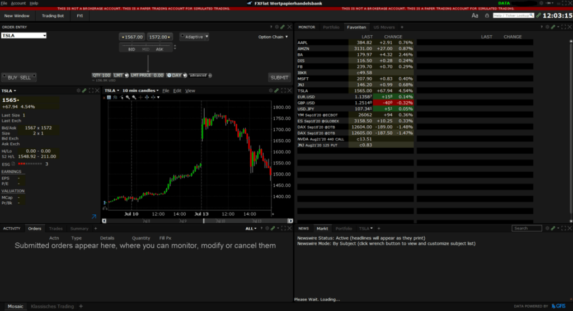Click the TSLA quote panel link chain icon
Image resolution: width=573 pixels, height=311 pixels.
(84, 91)
